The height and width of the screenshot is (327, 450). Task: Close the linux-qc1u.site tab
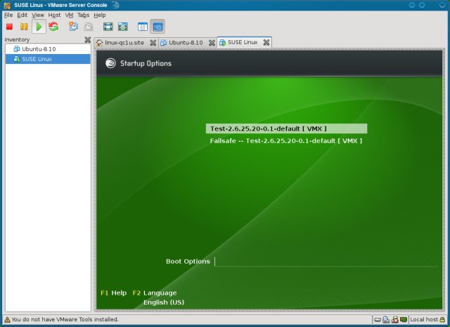153,43
